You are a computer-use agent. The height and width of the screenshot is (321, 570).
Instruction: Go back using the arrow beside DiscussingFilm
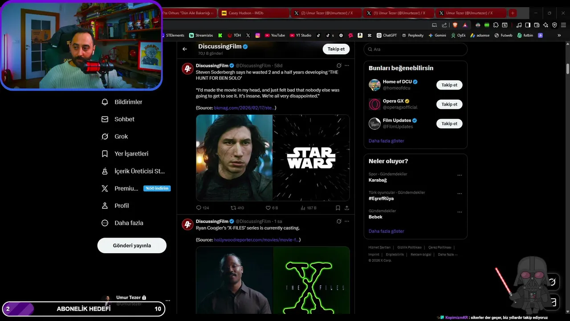(185, 49)
